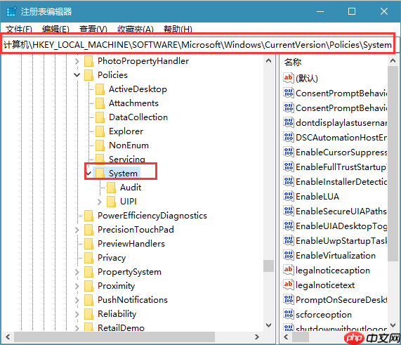
Task: Open the 文件(F) menu
Action: tap(19, 30)
